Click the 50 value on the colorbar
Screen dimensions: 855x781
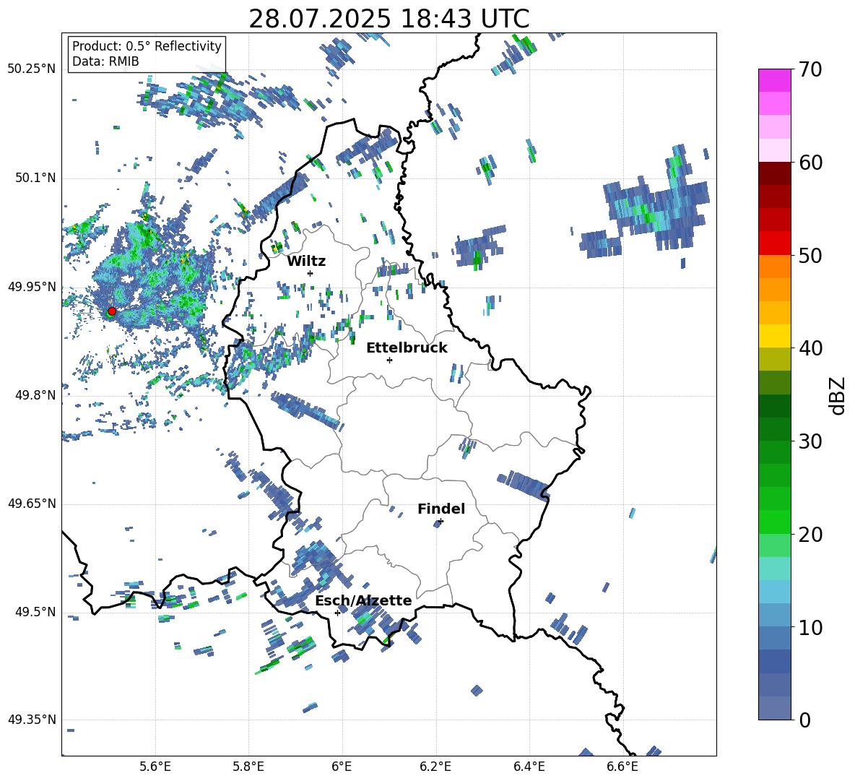pos(810,255)
